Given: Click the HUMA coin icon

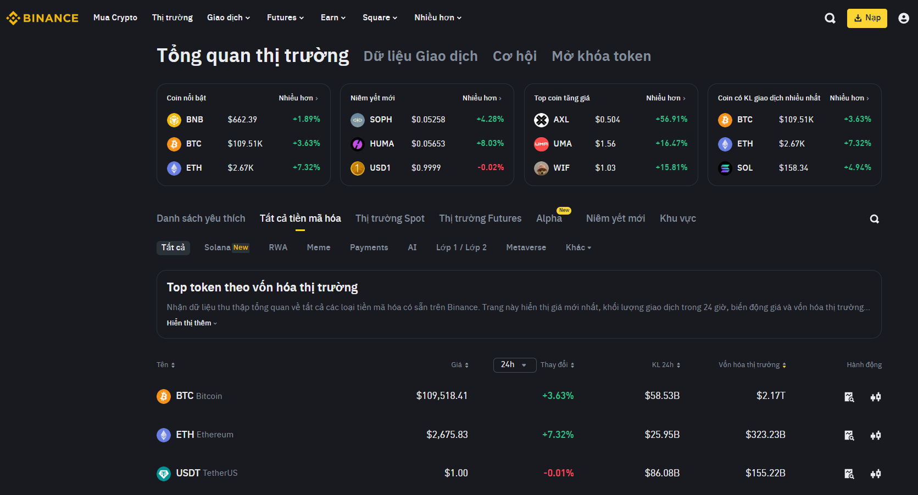Looking at the screenshot, I should (358, 144).
